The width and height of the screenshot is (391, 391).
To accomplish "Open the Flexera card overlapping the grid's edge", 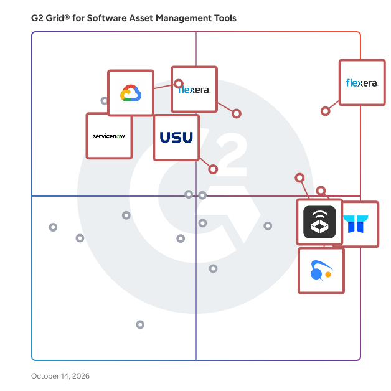I will [x=362, y=83].
